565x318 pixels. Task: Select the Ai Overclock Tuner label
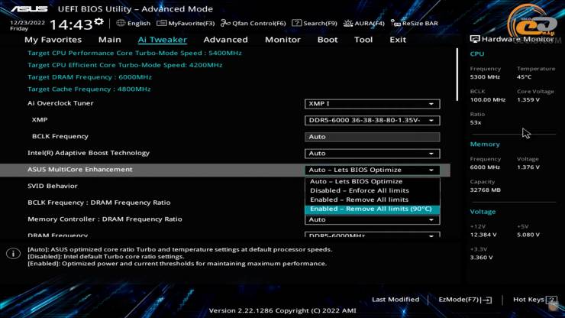click(x=60, y=103)
